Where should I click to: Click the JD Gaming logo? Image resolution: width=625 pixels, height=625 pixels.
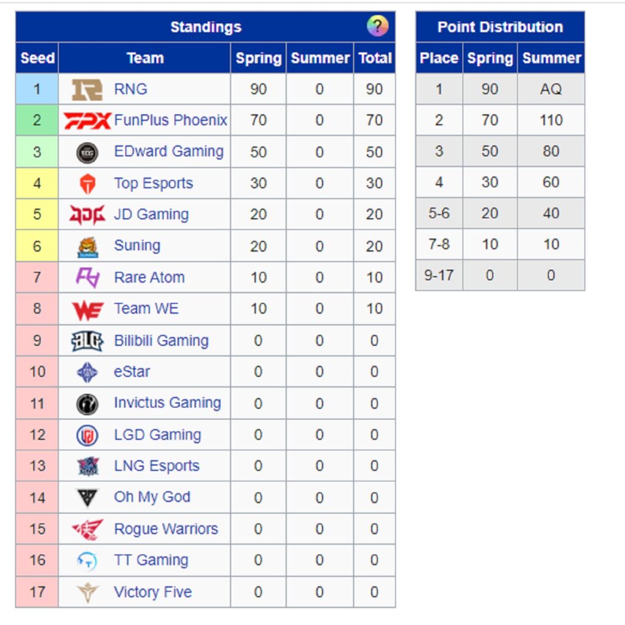click(87, 215)
